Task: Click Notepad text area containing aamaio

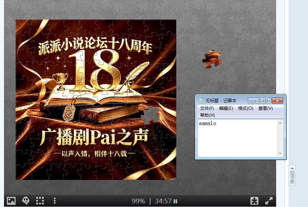Action: coord(238,138)
